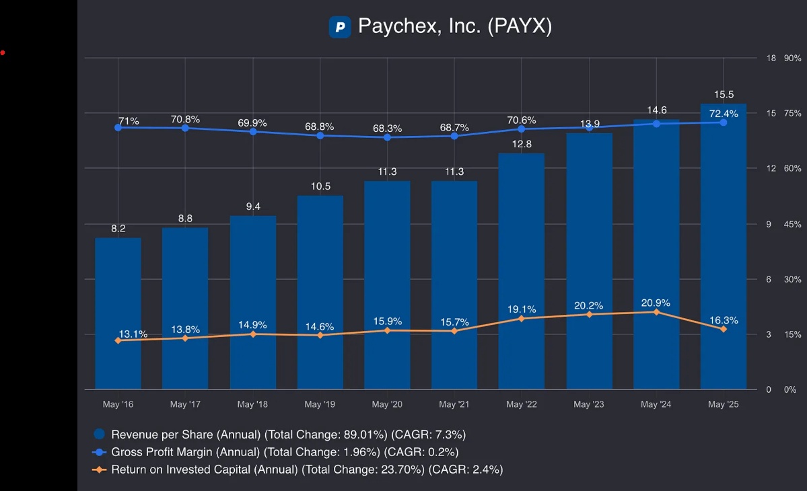807x491 pixels.
Task: Click the 0% right axis label
Action: point(791,389)
